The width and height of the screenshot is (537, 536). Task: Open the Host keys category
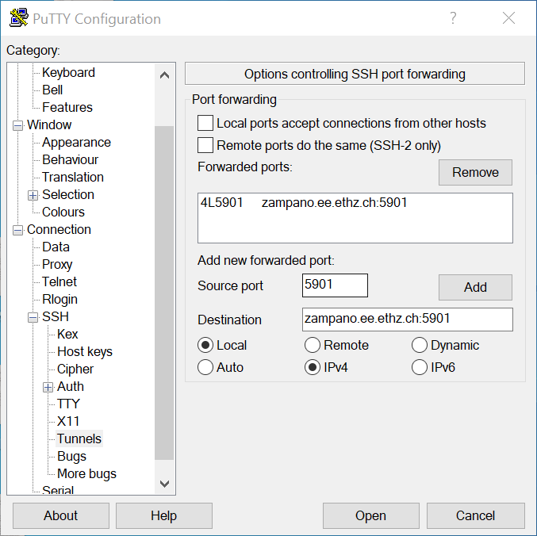pyautogui.click(x=85, y=352)
